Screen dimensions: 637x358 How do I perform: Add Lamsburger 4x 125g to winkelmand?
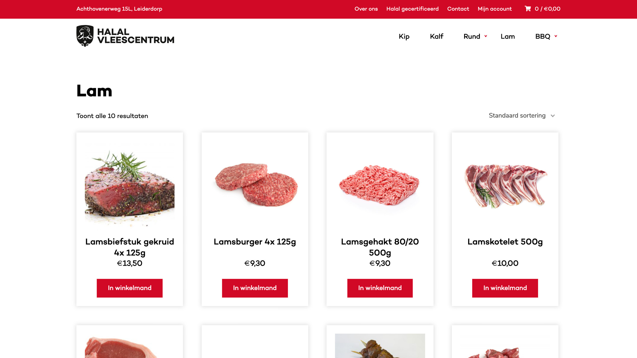coord(255,288)
